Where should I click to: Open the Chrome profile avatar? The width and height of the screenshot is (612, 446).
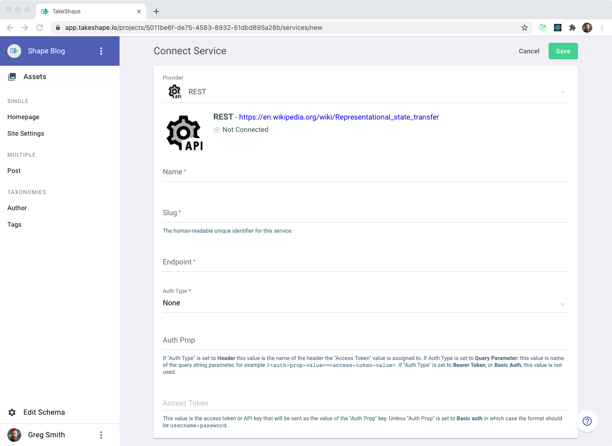(x=587, y=28)
